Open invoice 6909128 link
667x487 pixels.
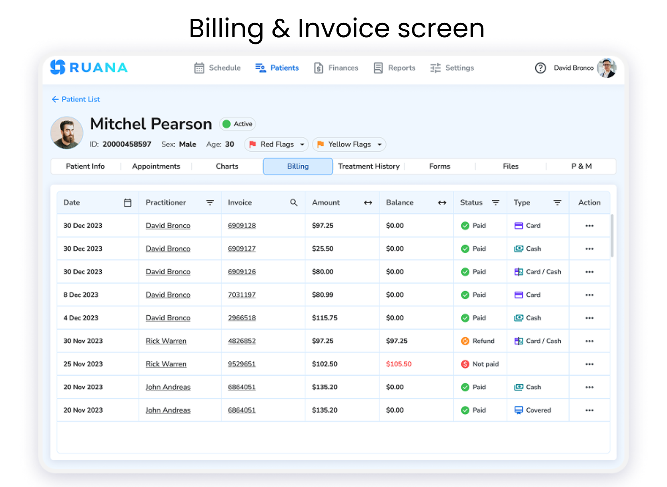click(242, 226)
